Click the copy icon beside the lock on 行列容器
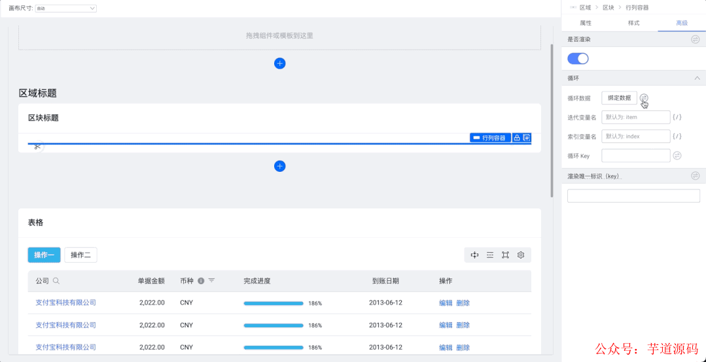Image resolution: width=706 pixels, height=362 pixels. (526, 138)
